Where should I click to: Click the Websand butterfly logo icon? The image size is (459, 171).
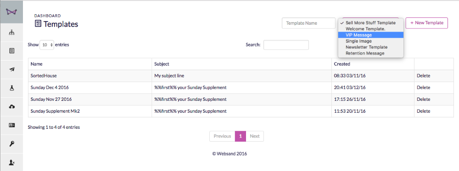(11, 12)
